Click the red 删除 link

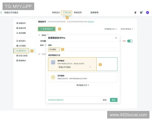pos(124,41)
